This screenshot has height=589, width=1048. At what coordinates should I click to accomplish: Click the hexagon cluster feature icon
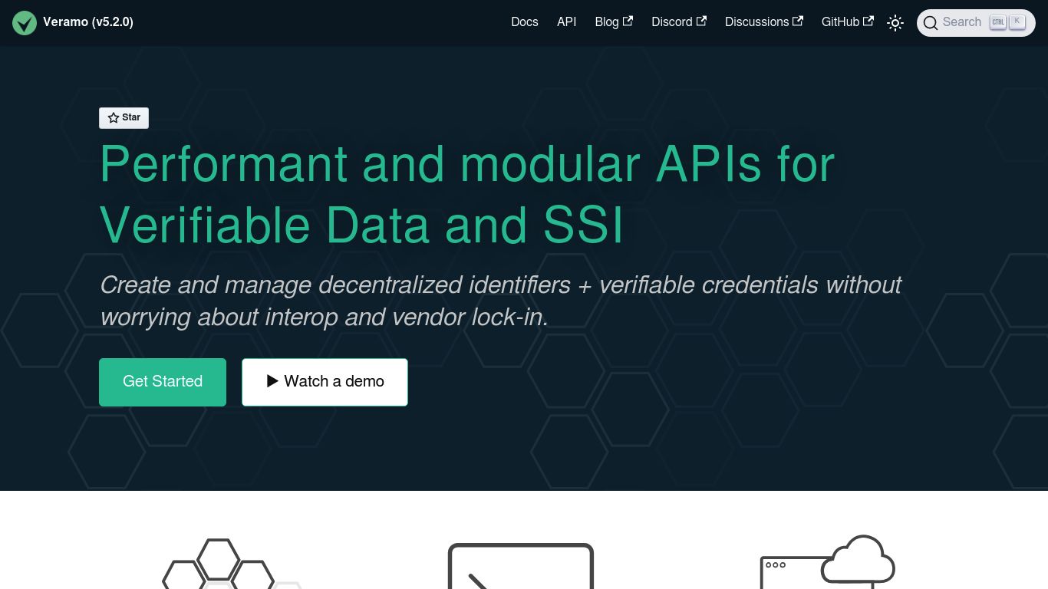click(x=230, y=564)
